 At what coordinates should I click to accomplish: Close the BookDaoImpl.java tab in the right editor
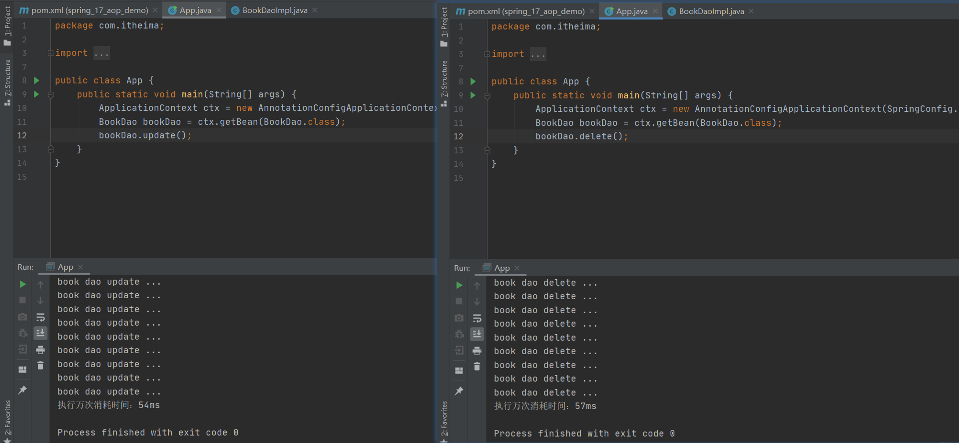tap(751, 11)
